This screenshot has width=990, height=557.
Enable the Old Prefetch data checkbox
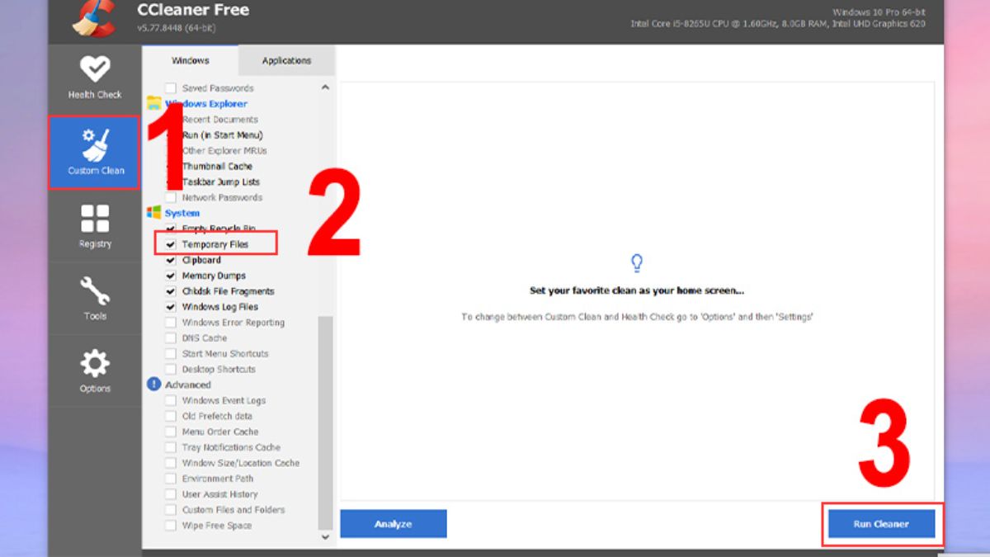pos(171,416)
